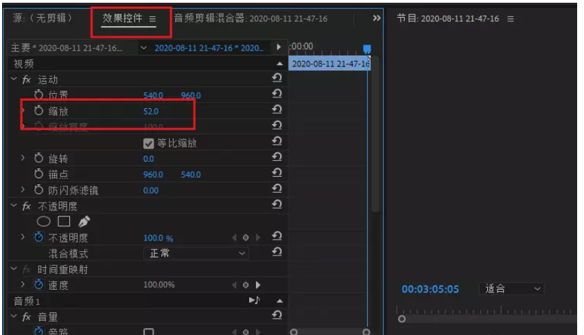The image size is (584, 335).
Task: Go to previous 不透明度 keyframe
Action: 234,238
